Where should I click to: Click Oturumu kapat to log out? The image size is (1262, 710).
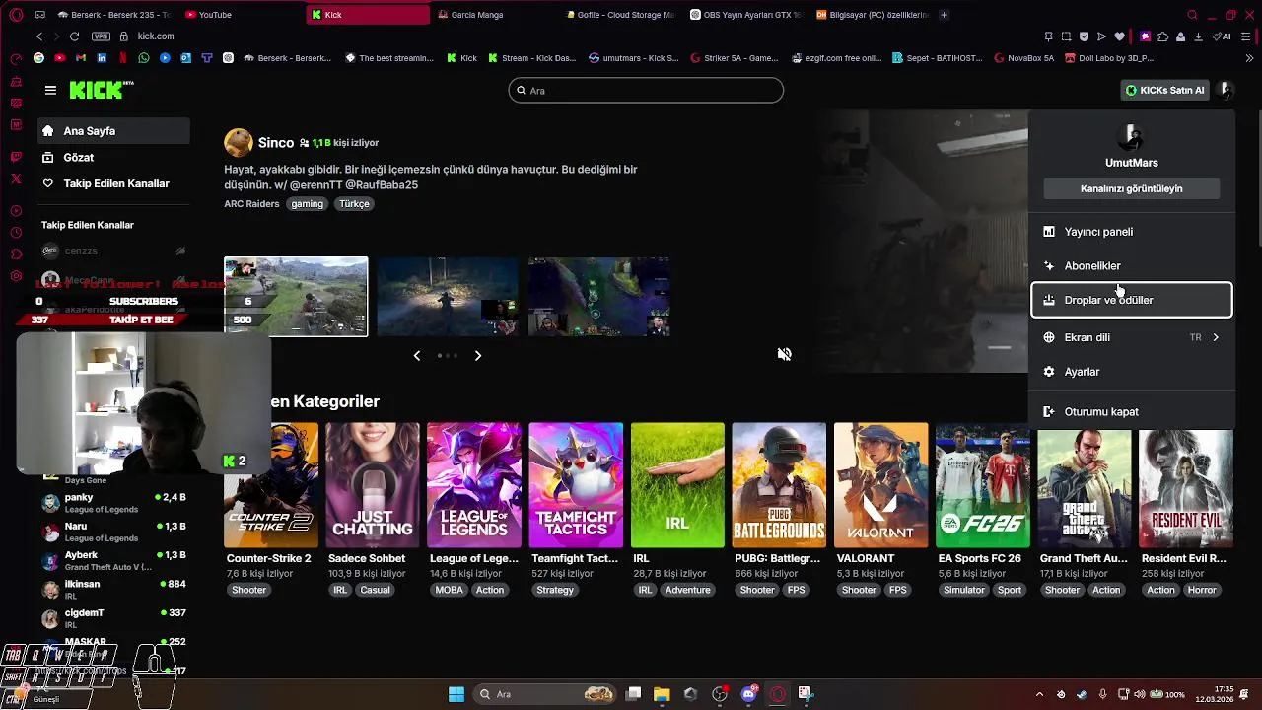(1131, 412)
